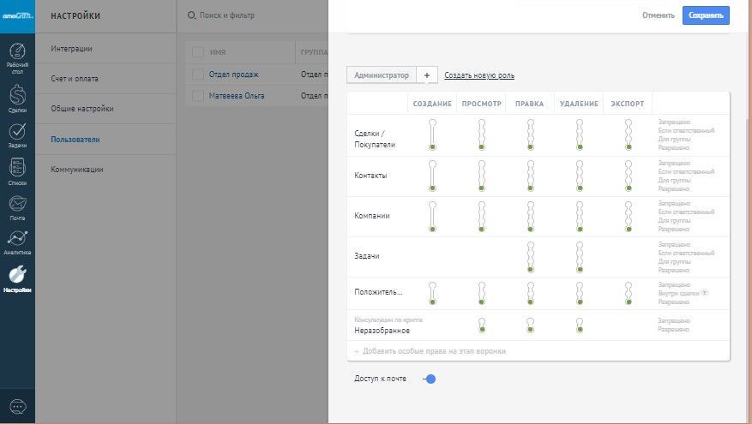The height and width of the screenshot is (424, 752).
Task: Expand Добавить особые права на этап воронки
Action: point(430,351)
